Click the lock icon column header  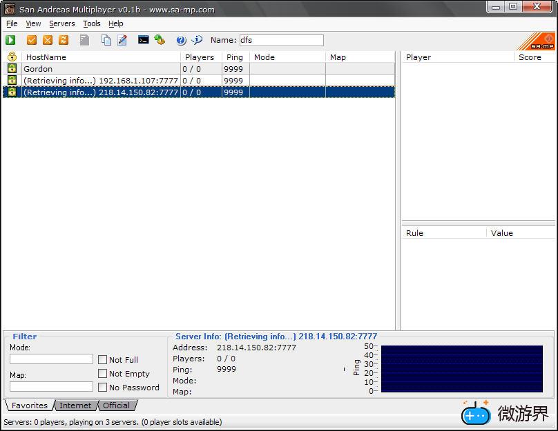tap(12, 57)
